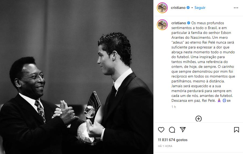Screen dimensions: 243x154
Task: Open profile avatar beside the caption
Action: 162,25
